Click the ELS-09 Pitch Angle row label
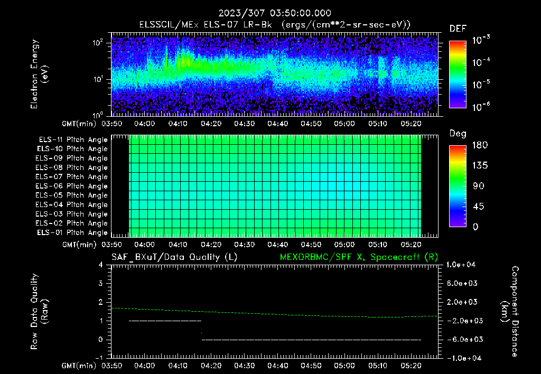The width and height of the screenshot is (541, 374). 71,158
